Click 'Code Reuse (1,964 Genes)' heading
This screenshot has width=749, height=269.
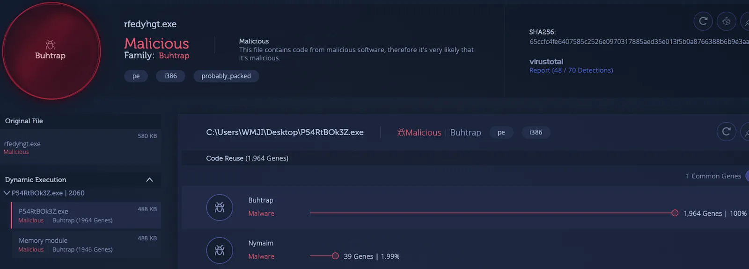[247, 158]
